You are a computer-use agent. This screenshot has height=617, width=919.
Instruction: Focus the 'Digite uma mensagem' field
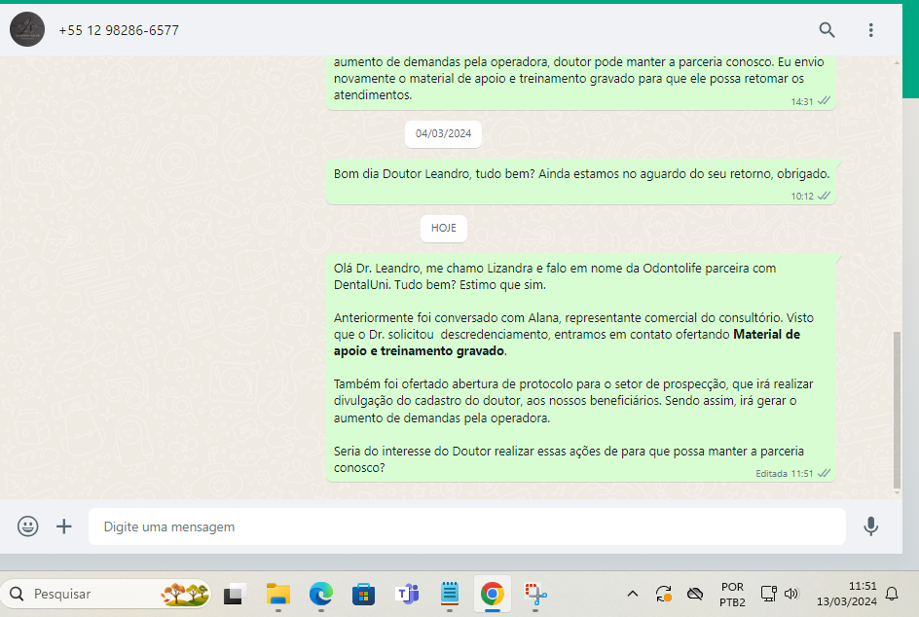466,526
